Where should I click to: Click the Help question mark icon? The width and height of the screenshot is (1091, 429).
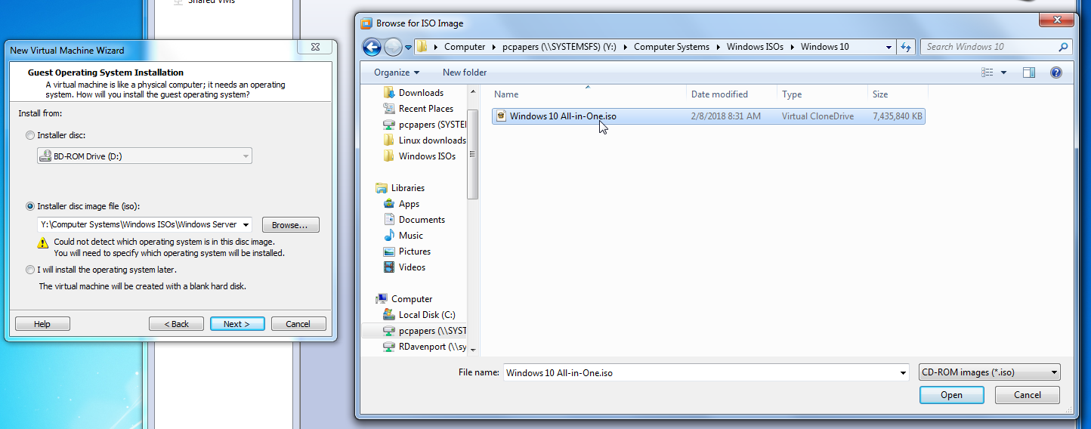pos(1055,73)
